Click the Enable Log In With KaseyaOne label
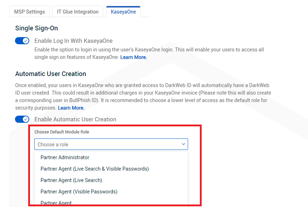This screenshot has height=207, width=308. click(x=74, y=41)
